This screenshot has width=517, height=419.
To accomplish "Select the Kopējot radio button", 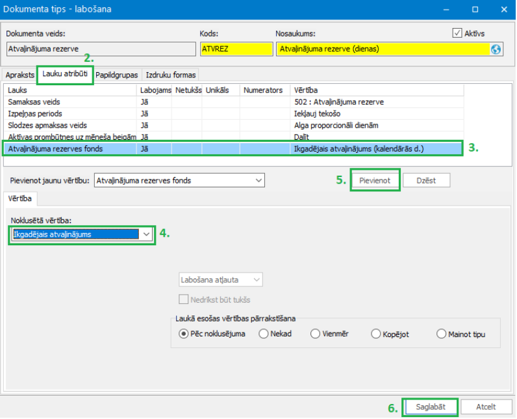I will coord(375,334).
